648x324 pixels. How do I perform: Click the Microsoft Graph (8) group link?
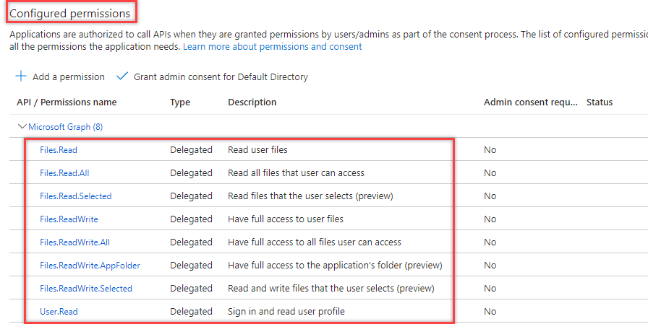point(65,127)
